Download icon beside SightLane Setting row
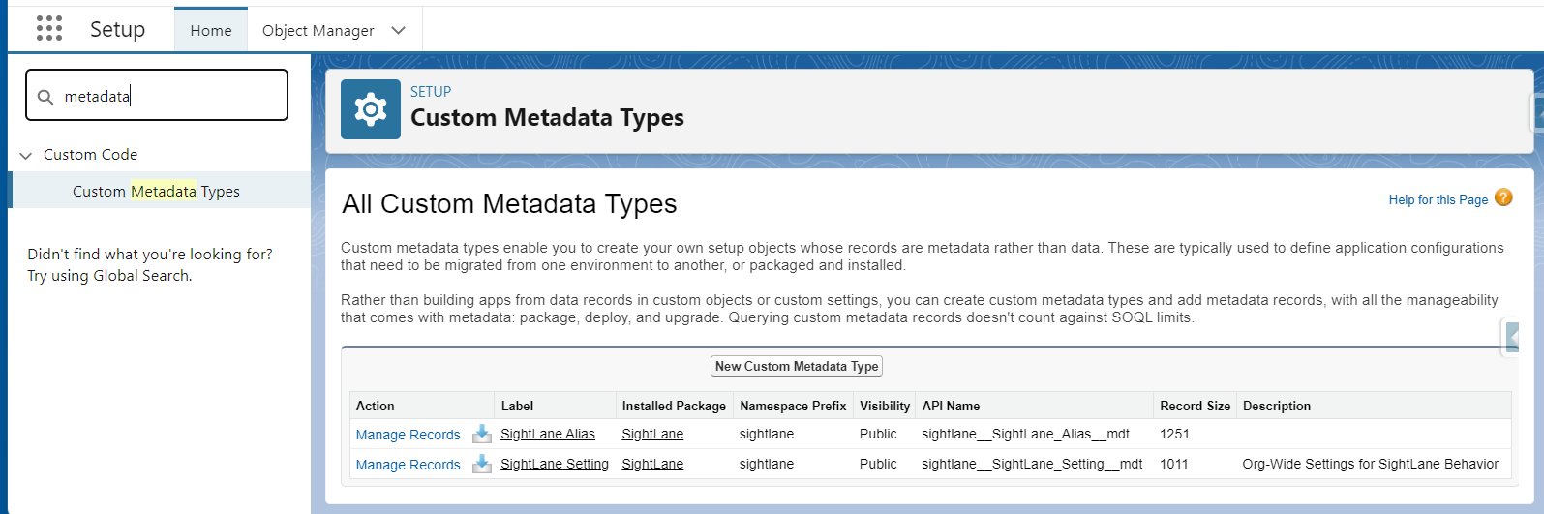This screenshot has height=514, width=1544. pyautogui.click(x=482, y=464)
